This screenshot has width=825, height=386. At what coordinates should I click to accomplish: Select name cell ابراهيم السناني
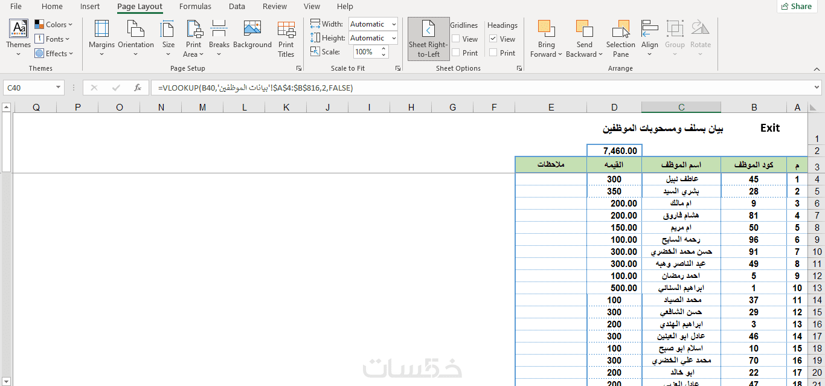681,288
